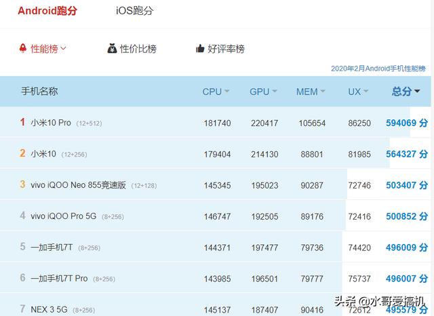The width and height of the screenshot is (434, 316).
Task: Sort the table by CPU column
Action: tap(216, 92)
